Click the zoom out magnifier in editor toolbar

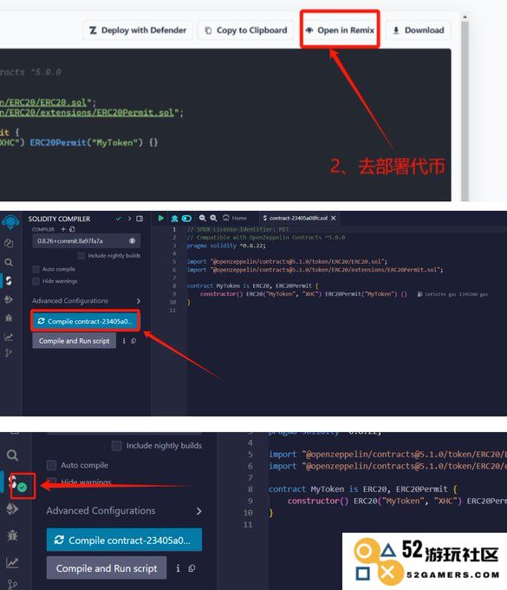203,219
